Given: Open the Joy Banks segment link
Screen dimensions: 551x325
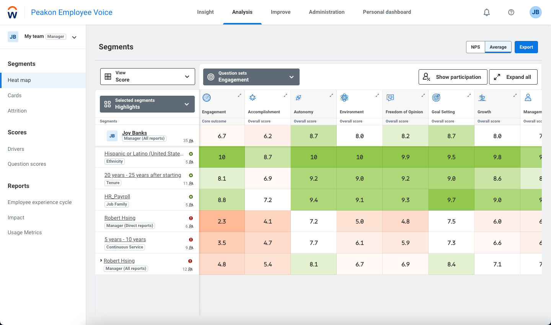Looking at the screenshot, I should coord(134,133).
